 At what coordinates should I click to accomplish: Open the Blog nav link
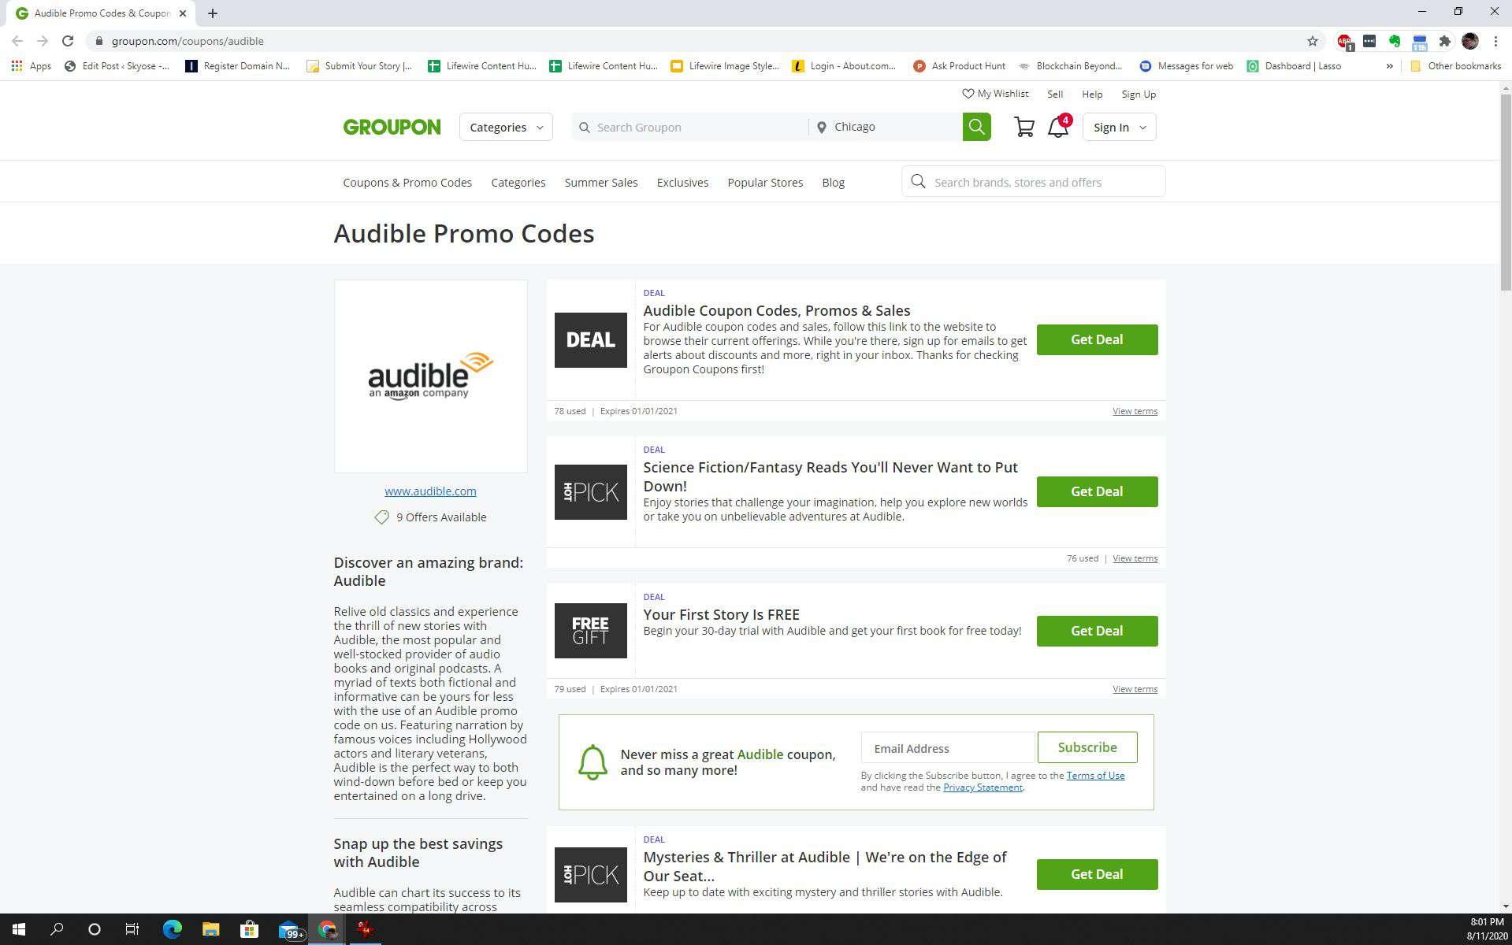tap(833, 183)
